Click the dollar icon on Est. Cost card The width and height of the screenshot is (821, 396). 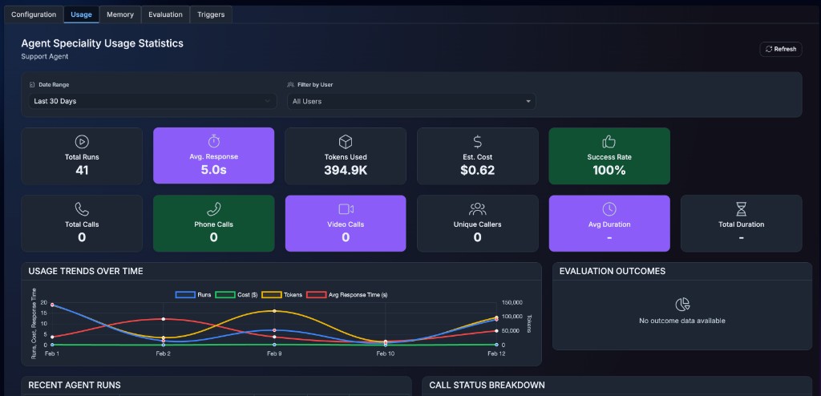pos(478,141)
